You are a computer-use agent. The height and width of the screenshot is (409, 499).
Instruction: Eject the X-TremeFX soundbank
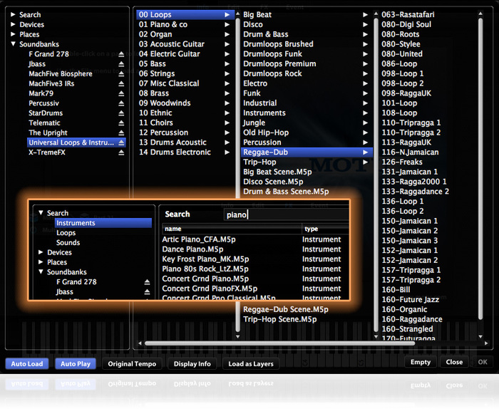click(121, 152)
